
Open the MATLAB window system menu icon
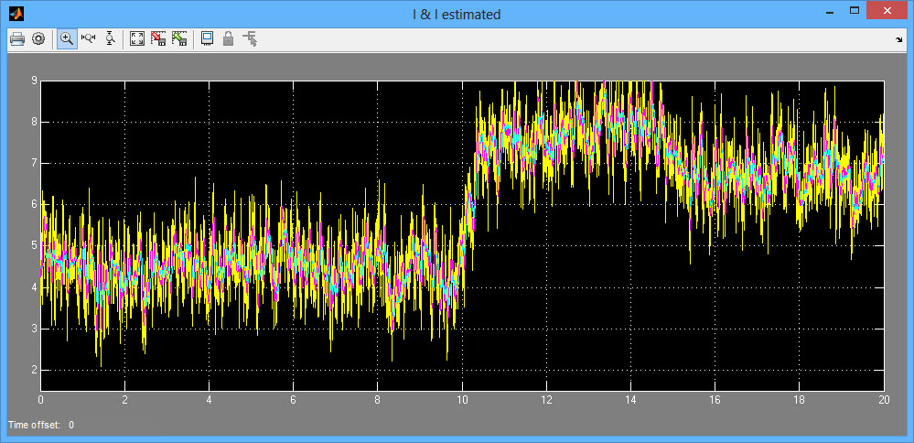(16, 14)
